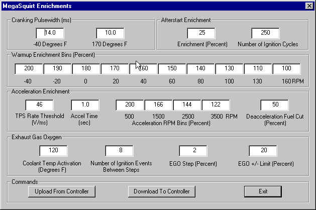The height and width of the screenshot is (210, 316).
Task: Select the Accel Time field
Action: point(85,105)
